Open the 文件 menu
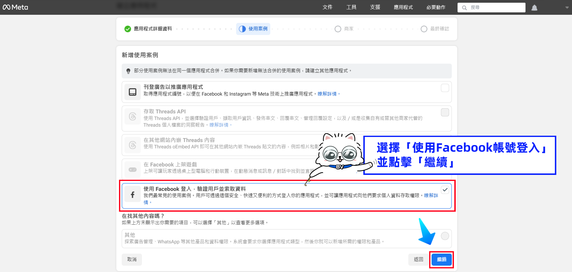Screen dimensions: 572x272 327,7
